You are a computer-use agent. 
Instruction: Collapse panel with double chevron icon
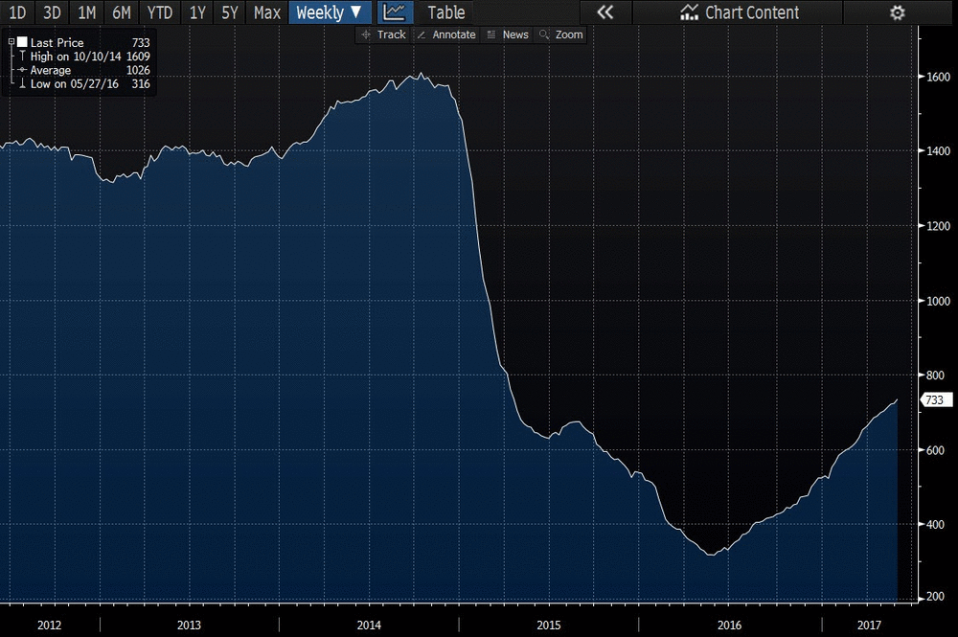[604, 12]
